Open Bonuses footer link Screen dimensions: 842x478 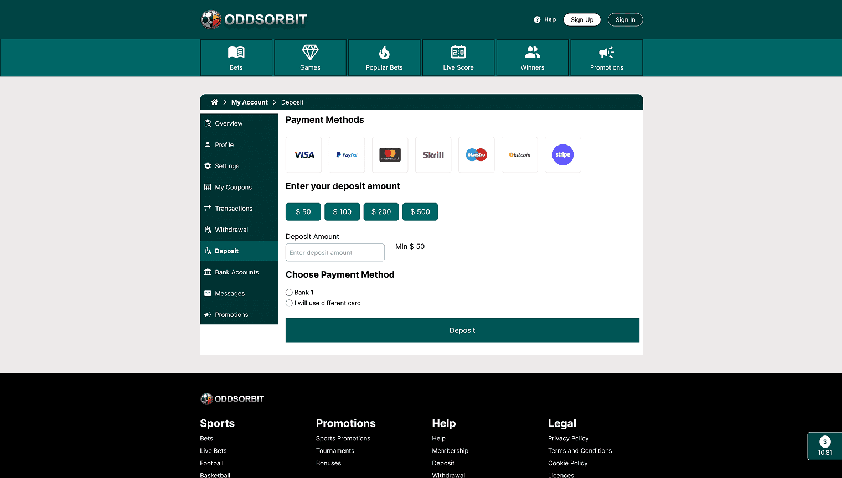pos(328,464)
